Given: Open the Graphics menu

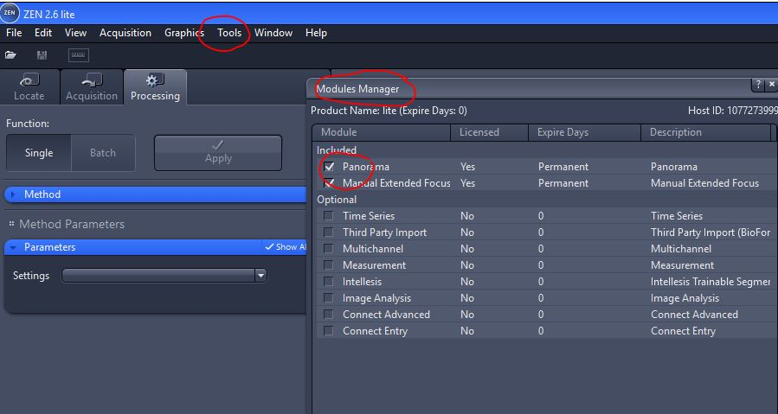Looking at the screenshot, I should click(184, 33).
